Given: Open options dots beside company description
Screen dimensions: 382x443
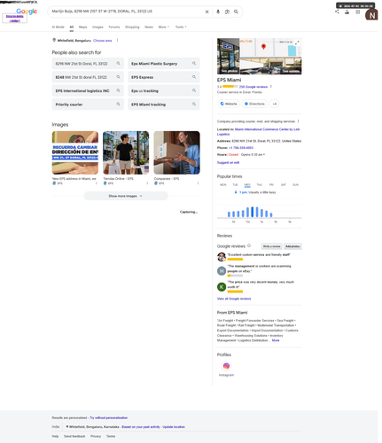Looking at the screenshot, I should tap(299, 121).
